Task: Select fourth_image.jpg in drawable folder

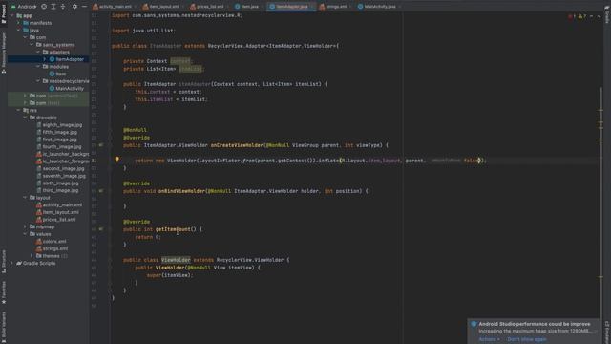Action: [x=59, y=147]
